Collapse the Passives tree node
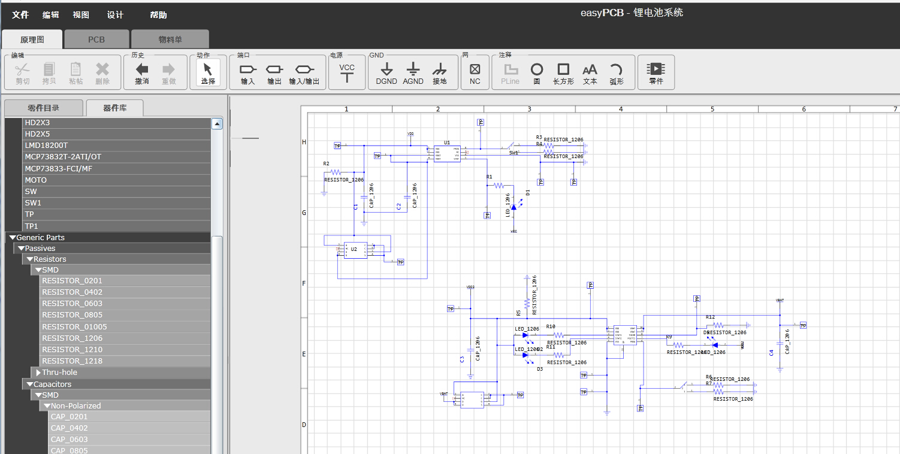The width and height of the screenshot is (900, 454). tap(21, 249)
